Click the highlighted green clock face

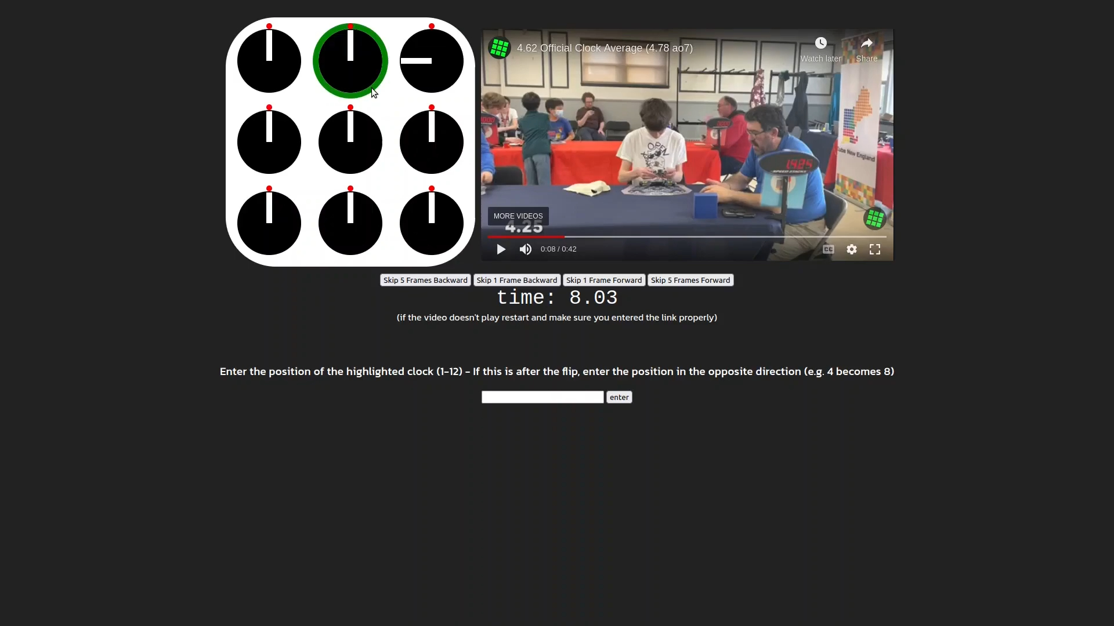pos(350,60)
